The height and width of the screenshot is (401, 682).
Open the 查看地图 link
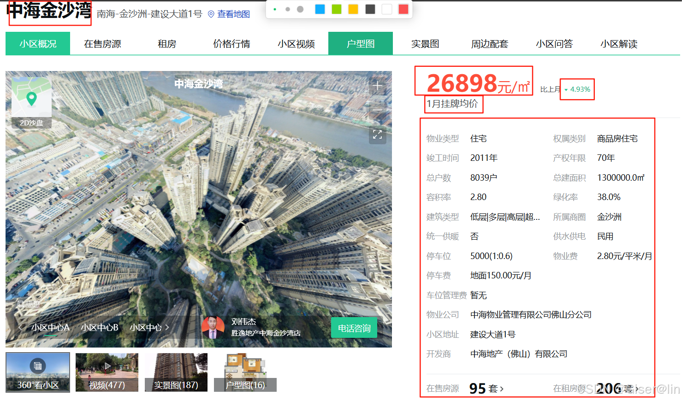(233, 14)
